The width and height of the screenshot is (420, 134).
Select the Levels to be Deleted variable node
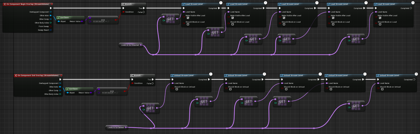(x=117, y=128)
